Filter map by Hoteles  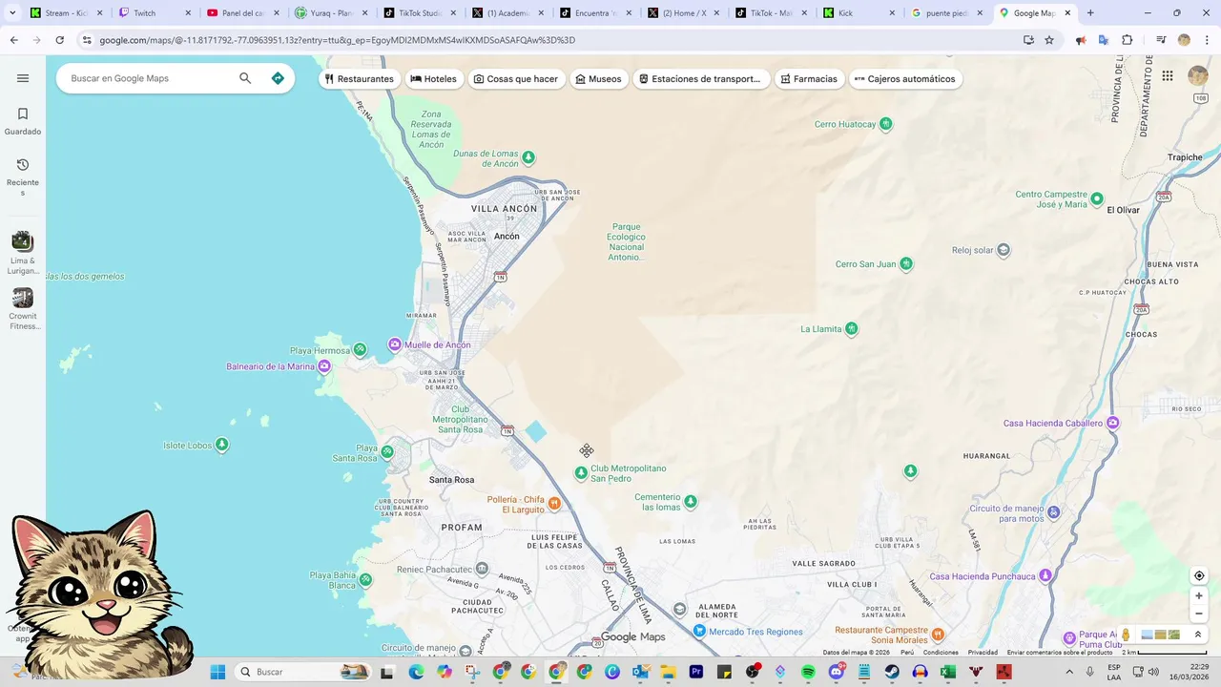[x=434, y=79]
